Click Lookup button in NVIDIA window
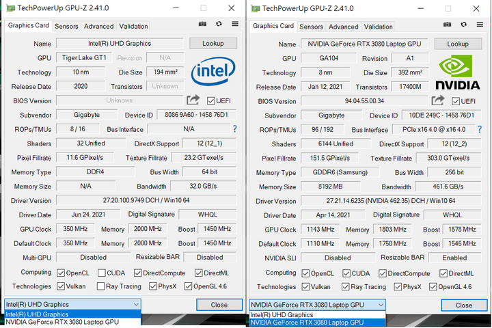 point(458,44)
